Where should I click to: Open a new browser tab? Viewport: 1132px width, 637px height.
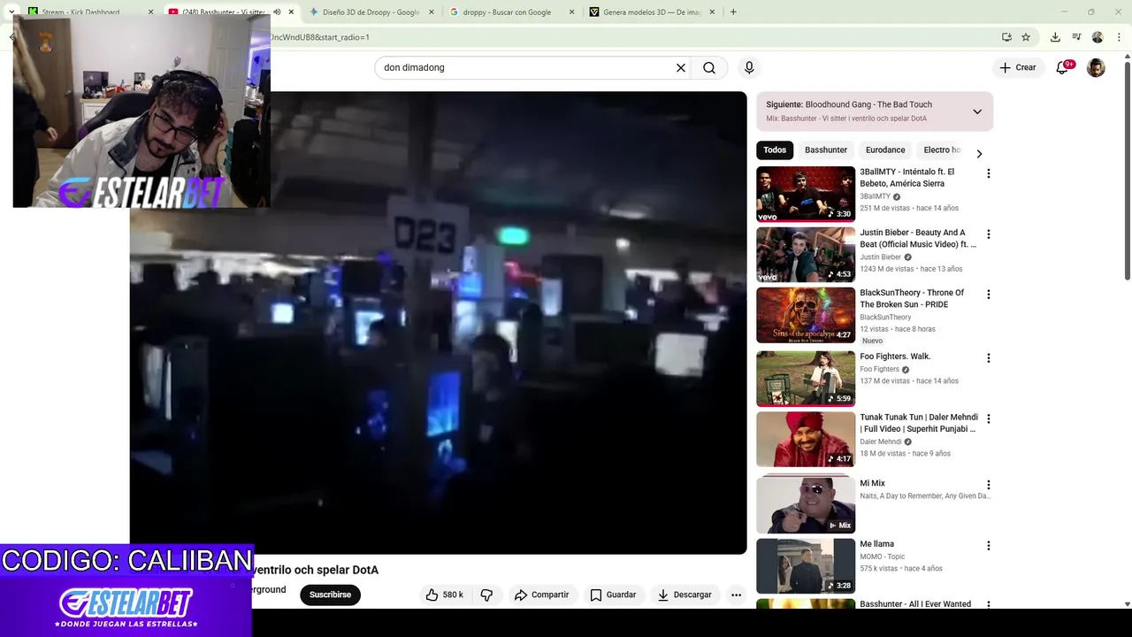pyautogui.click(x=733, y=12)
